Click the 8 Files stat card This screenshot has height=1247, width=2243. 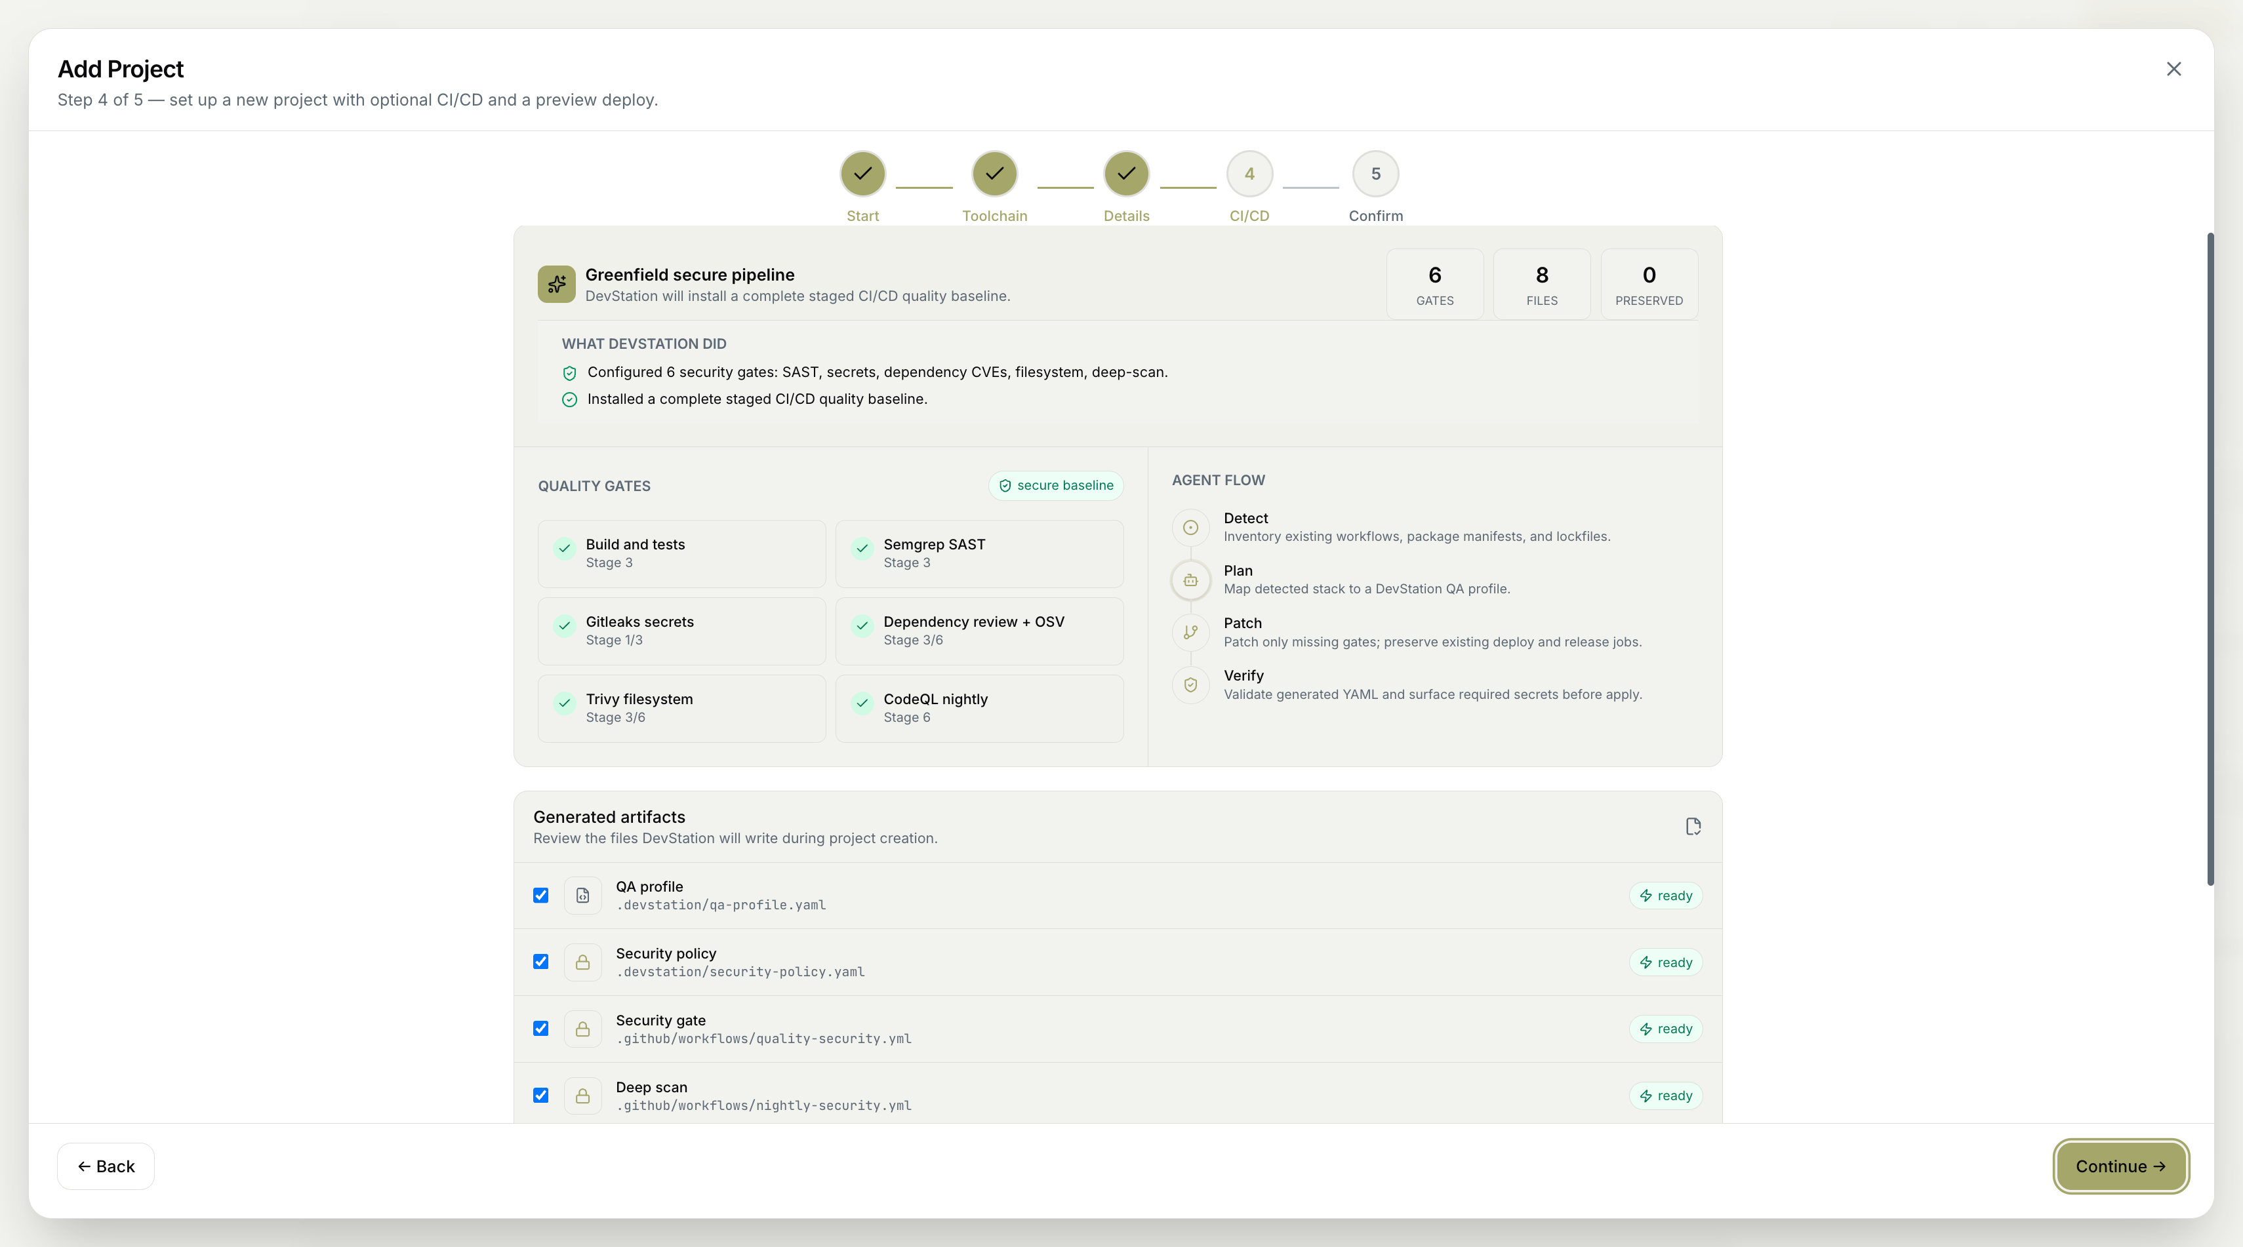coord(1542,285)
